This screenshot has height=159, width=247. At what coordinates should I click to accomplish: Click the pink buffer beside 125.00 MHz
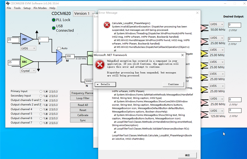click(204, 115)
